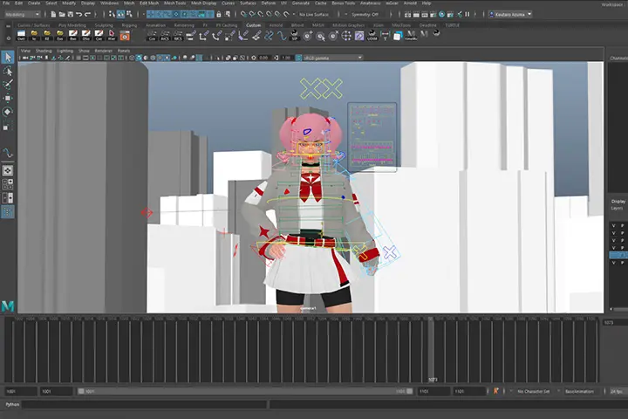Click the lock selection icon in status line
Viewport: 628px width, 419px height.
(219, 15)
